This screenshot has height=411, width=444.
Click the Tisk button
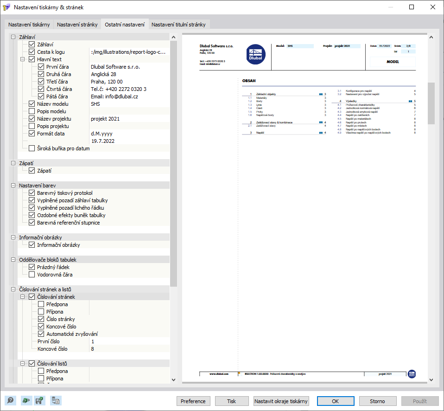click(x=232, y=401)
